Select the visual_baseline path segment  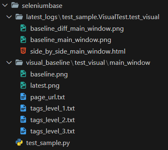pyautogui.click(x=48, y=63)
